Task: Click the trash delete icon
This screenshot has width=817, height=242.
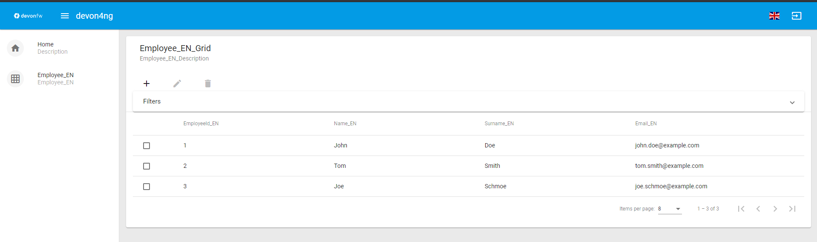Action: pos(208,84)
